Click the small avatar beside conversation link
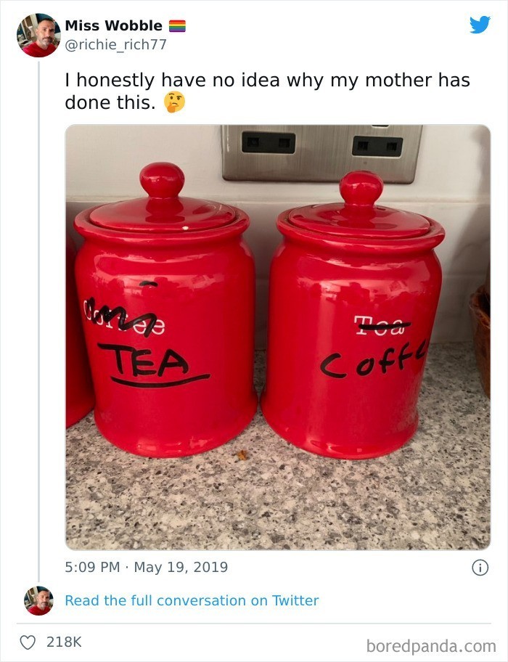This screenshot has width=508, height=662. (38, 600)
